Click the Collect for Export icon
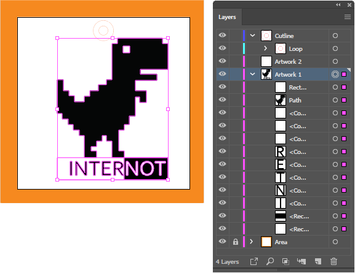This screenshot has width=355, height=273. coord(254,261)
